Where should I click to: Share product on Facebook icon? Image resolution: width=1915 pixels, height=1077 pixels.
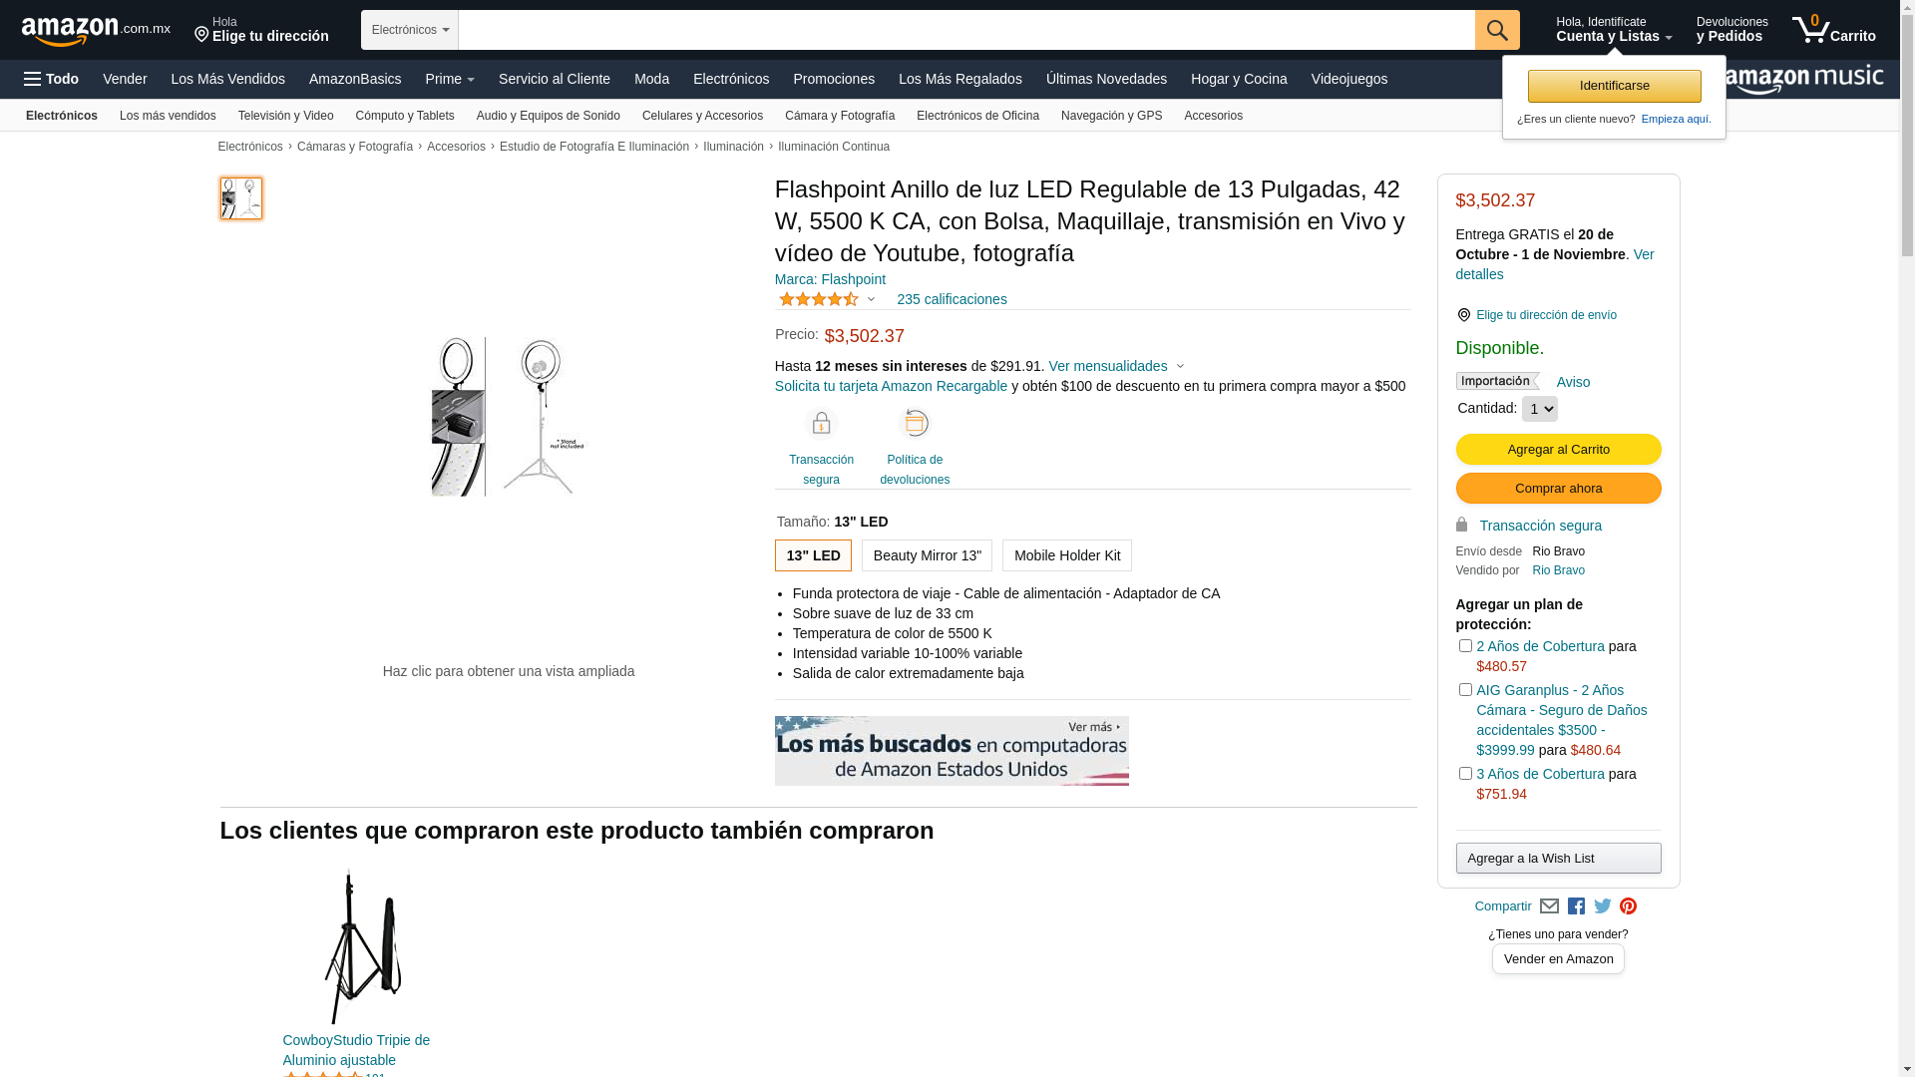(x=1576, y=906)
